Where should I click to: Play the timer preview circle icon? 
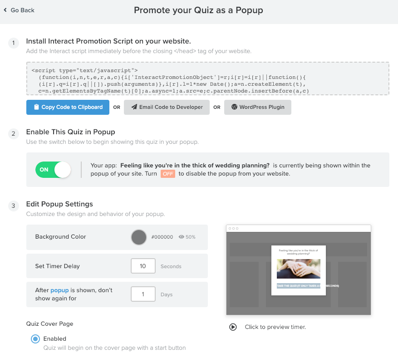pyautogui.click(x=233, y=327)
